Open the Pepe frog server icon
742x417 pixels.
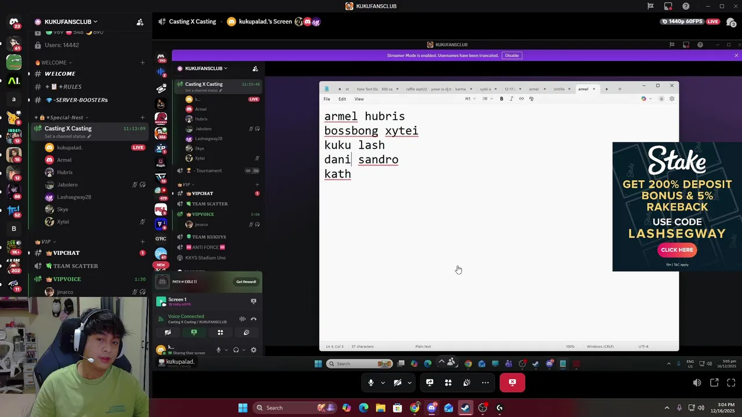pyautogui.click(x=14, y=62)
